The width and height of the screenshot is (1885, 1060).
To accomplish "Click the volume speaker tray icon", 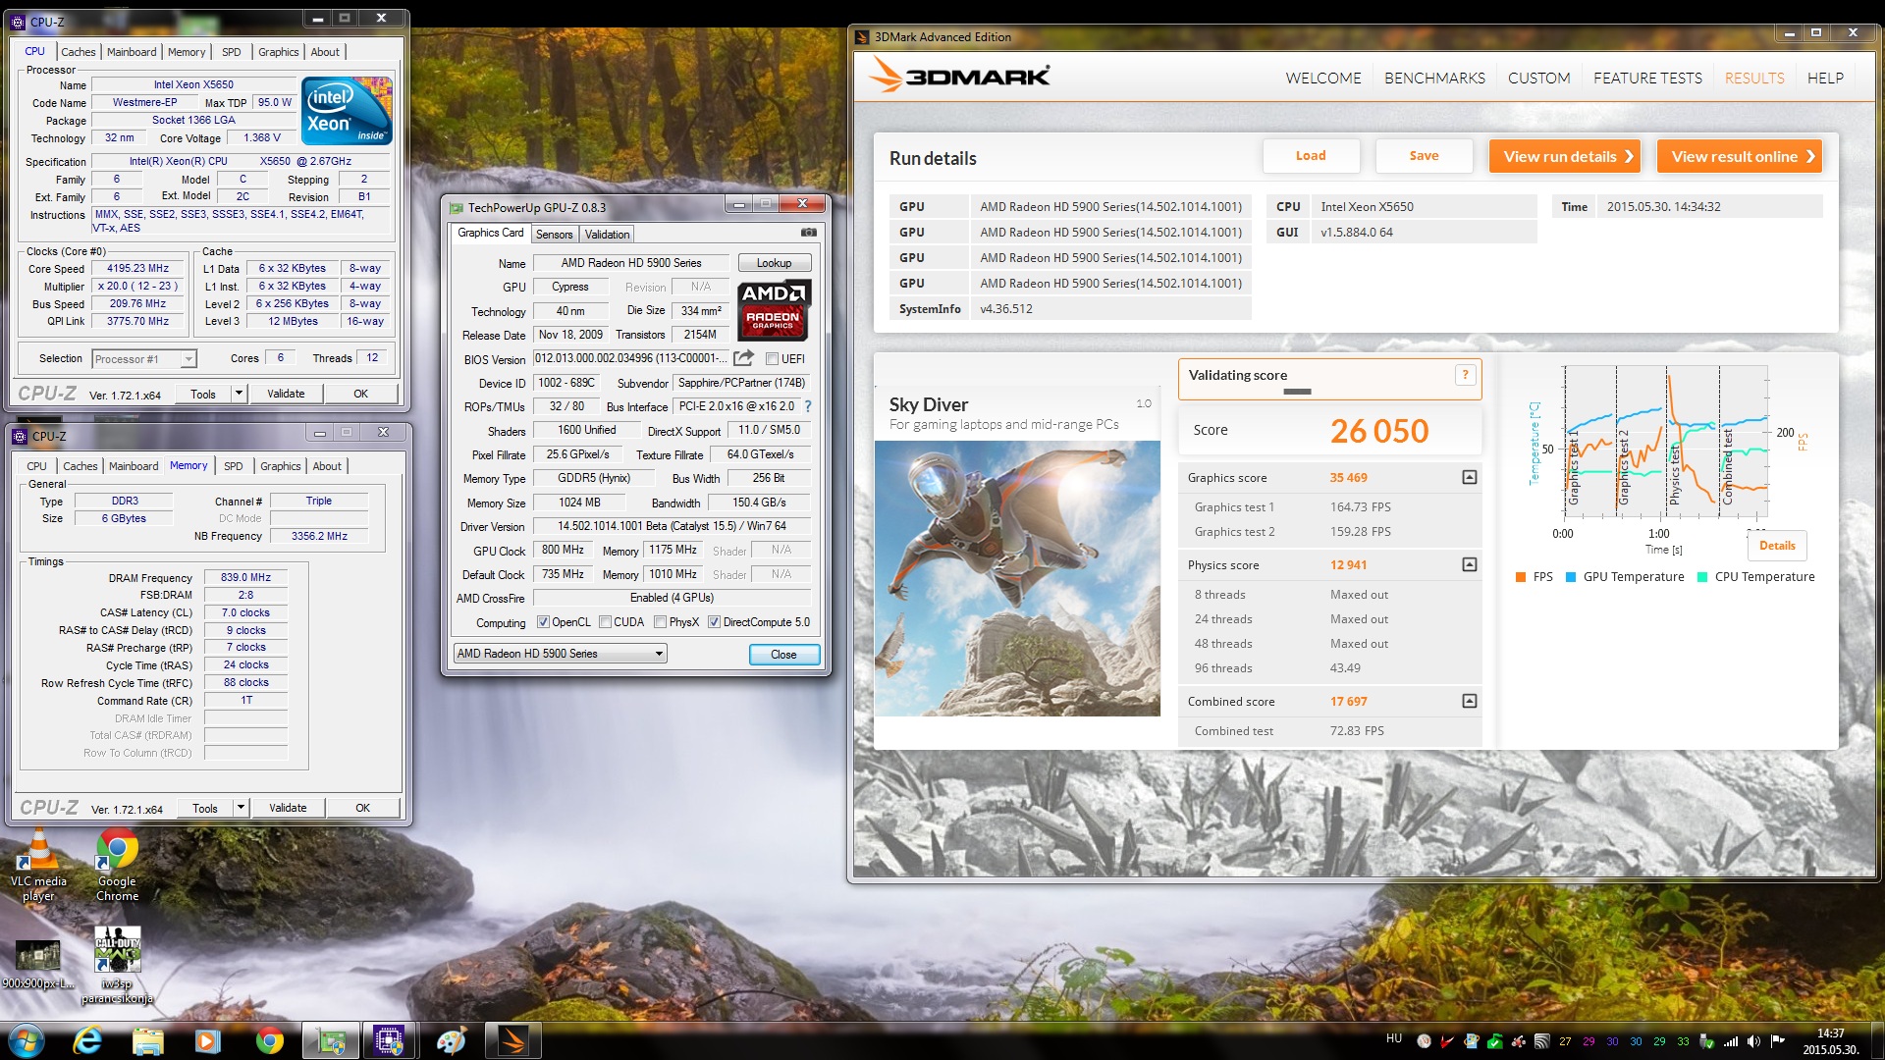I will click(x=1753, y=1041).
